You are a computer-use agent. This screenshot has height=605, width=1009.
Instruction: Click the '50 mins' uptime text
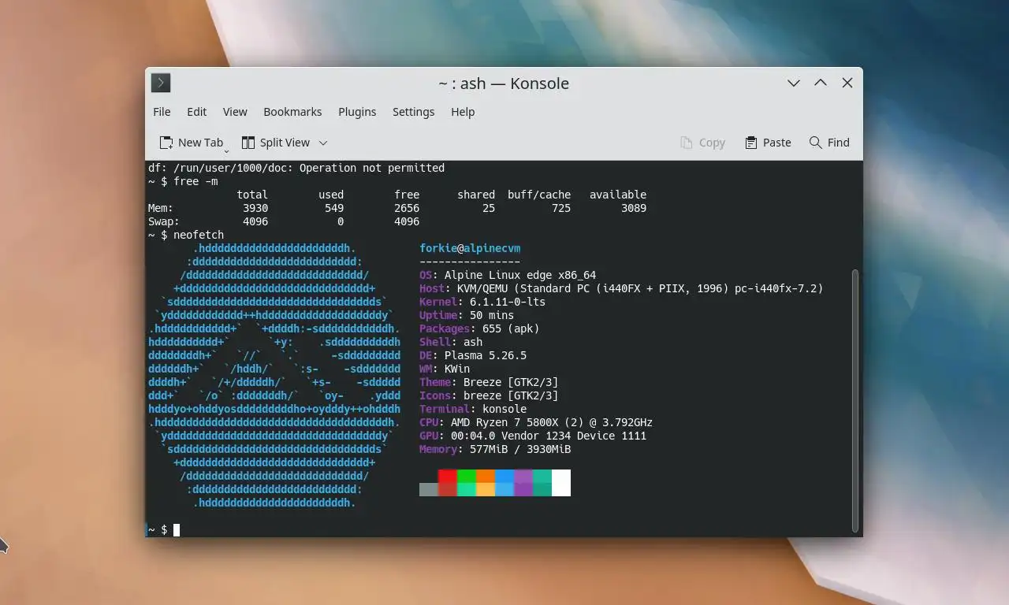(x=492, y=315)
